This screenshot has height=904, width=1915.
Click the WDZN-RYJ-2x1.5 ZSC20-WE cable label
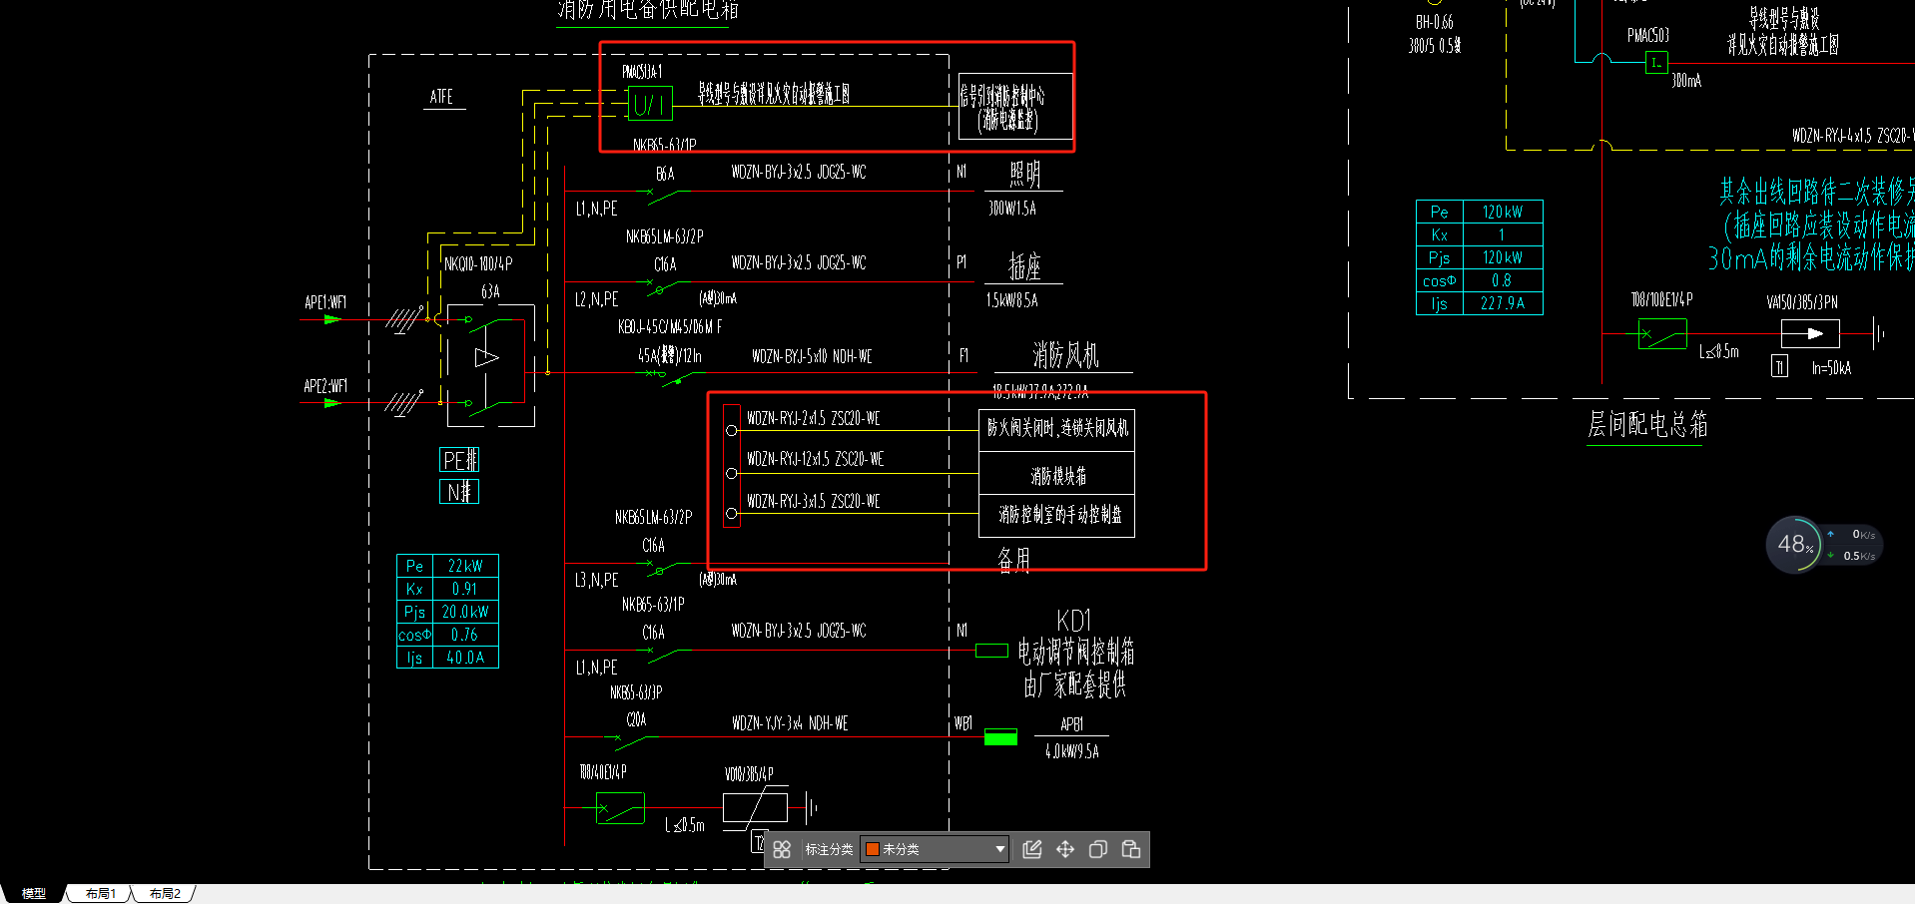[814, 418]
